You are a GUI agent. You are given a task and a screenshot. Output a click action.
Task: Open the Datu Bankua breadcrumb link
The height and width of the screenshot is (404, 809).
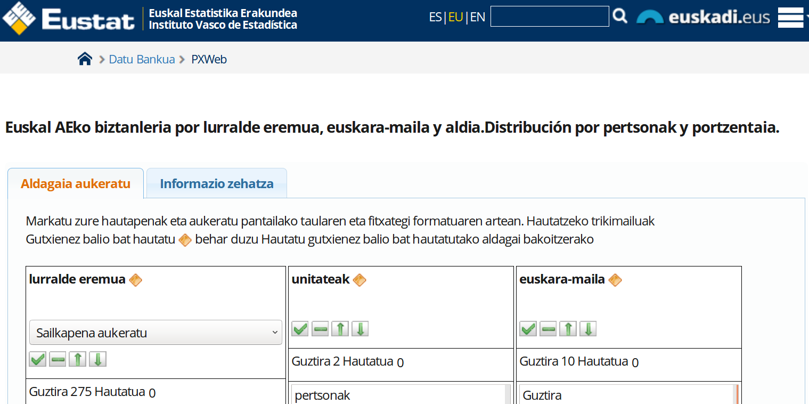coord(142,59)
